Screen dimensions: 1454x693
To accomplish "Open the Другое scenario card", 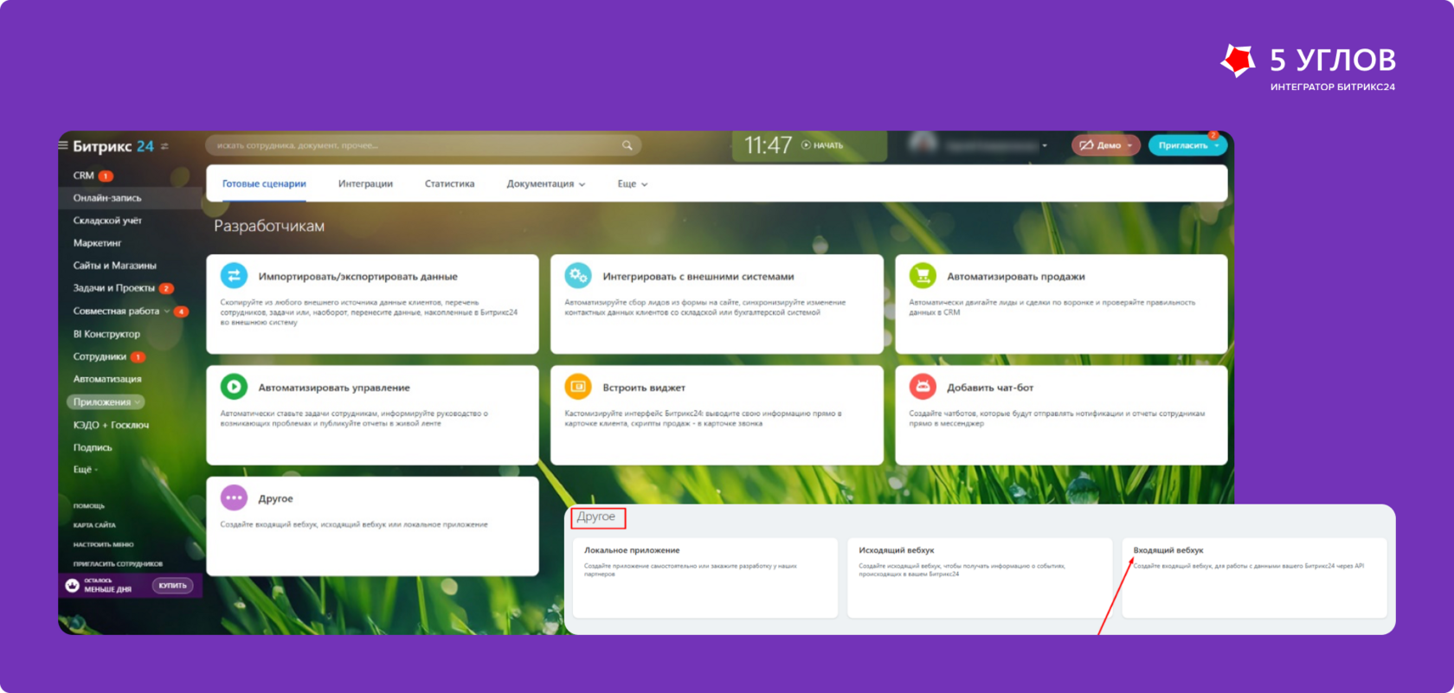I will (x=372, y=526).
